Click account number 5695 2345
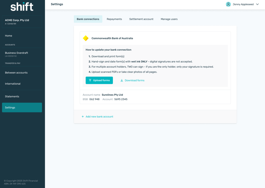Screen dimensions: 265x188 (121, 99)
